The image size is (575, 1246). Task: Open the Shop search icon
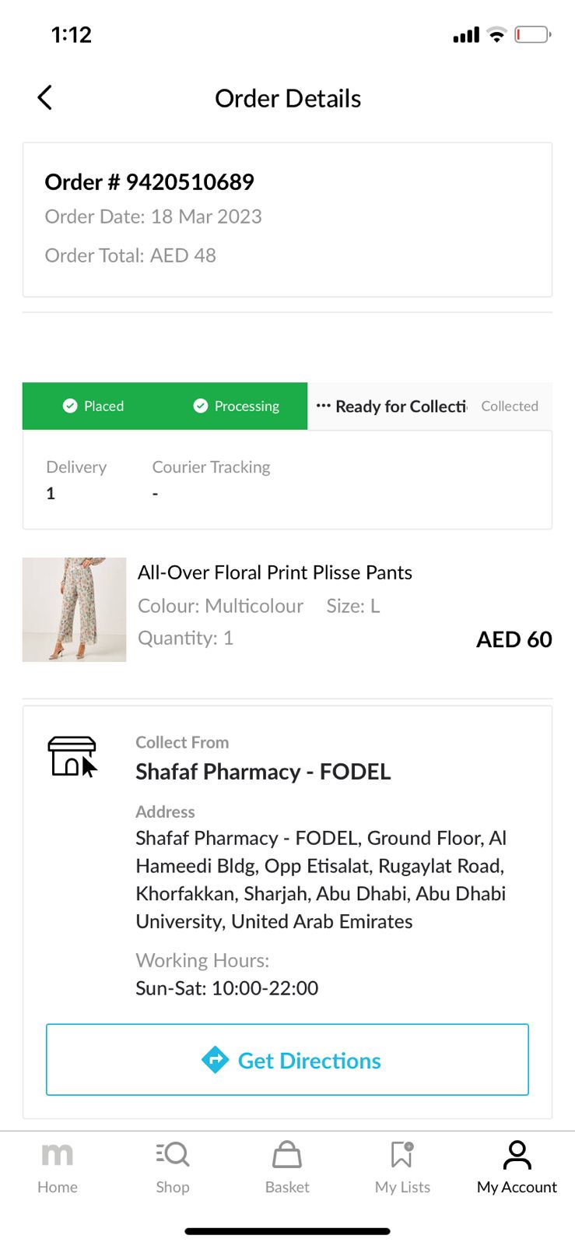click(173, 1154)
